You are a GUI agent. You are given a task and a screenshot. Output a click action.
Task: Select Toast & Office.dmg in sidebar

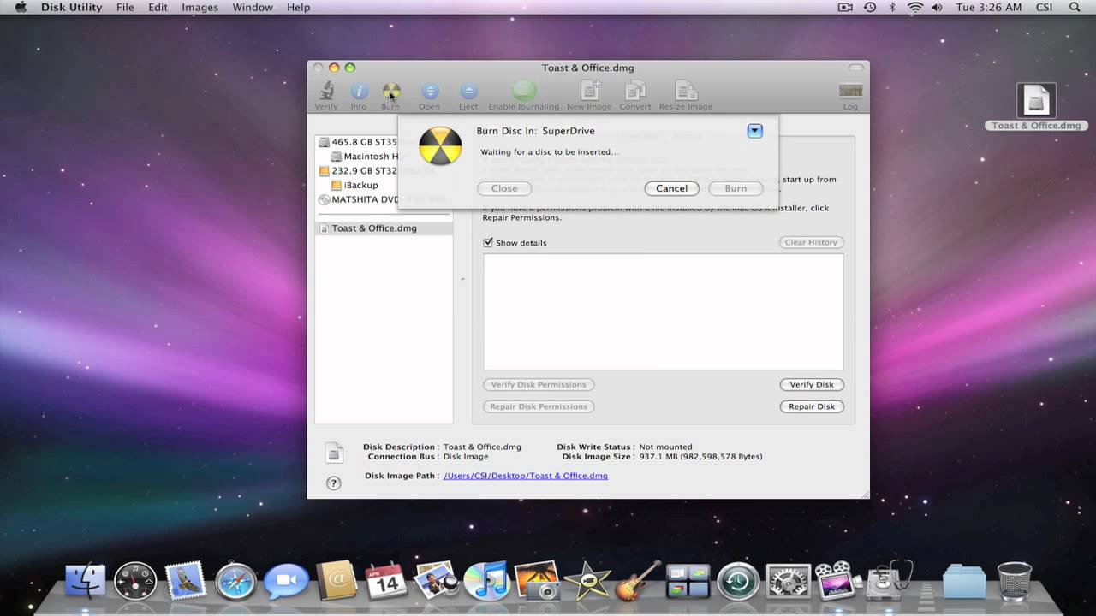[384, 228]
